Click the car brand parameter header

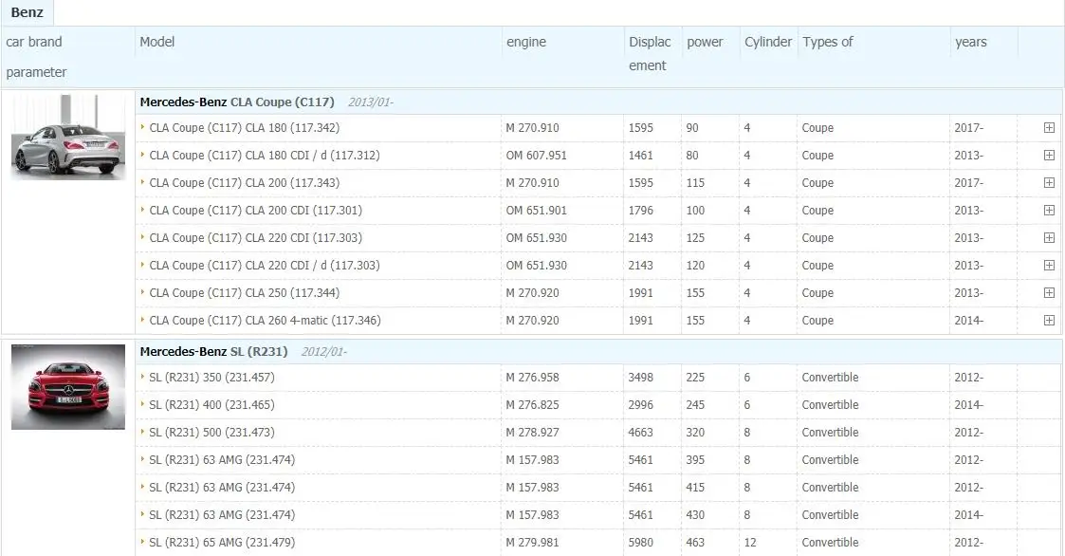click(36, 56)
